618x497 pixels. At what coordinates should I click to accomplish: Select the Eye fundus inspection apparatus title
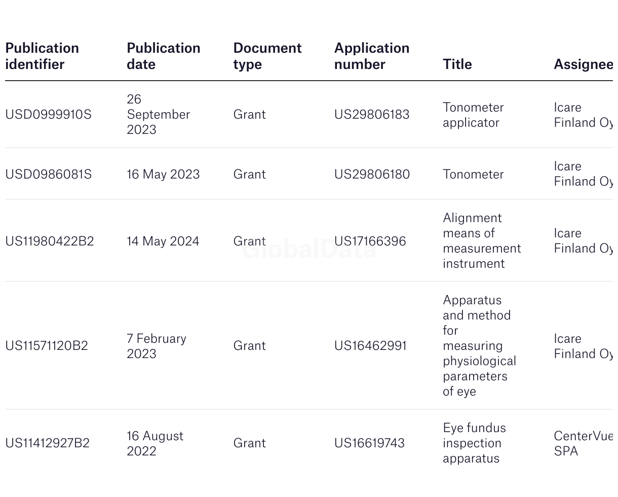(474, 443)
